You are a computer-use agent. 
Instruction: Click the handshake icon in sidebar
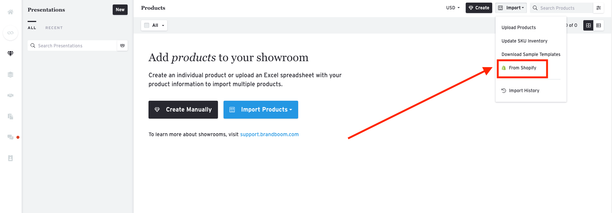coord(10,95)
